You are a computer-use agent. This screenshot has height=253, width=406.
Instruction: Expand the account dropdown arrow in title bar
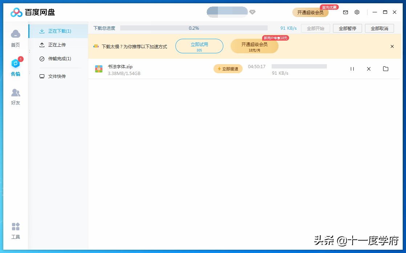252,12
